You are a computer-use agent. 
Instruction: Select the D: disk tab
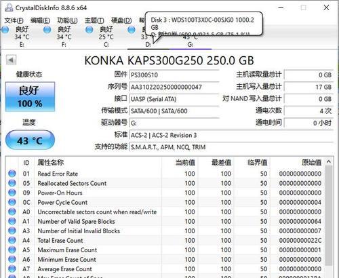click(148, 45)
